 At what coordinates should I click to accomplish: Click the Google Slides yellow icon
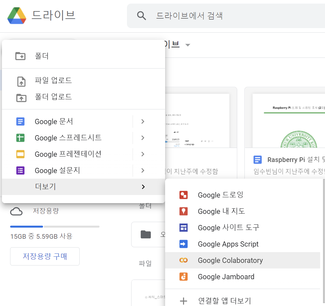(x=20, y=154)
